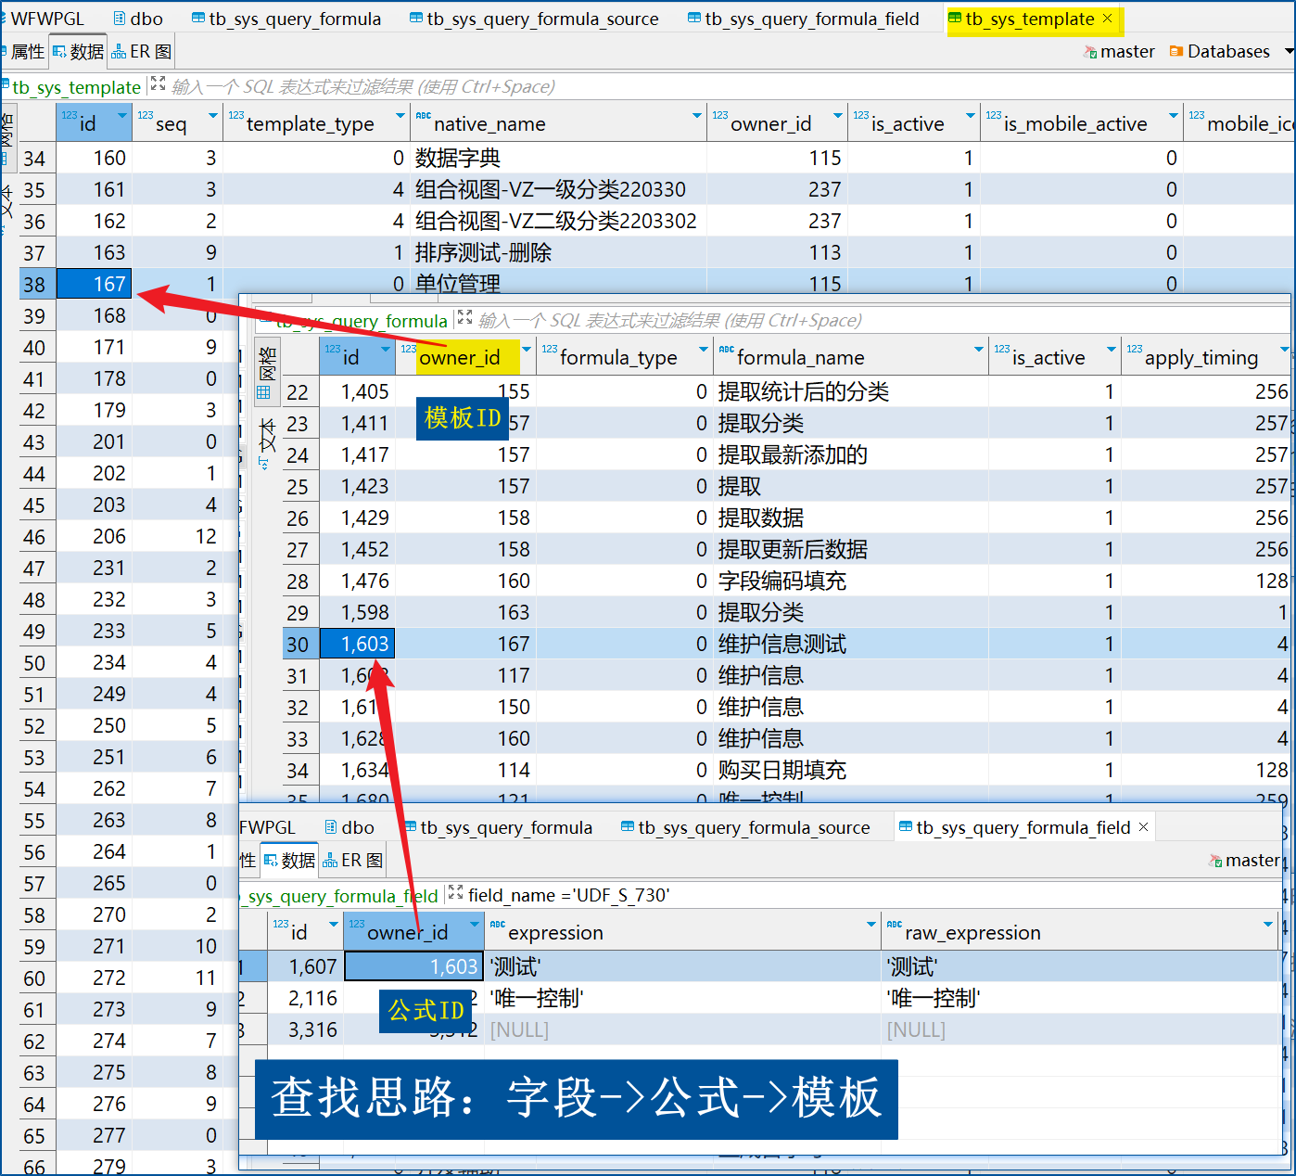Click the ER 图 diagram icon in lower window
Viewport: 1296px width, 1176px height.
coord(330,861)
